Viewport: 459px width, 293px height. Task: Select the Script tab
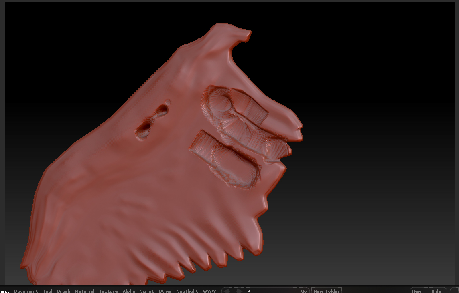click(147, 291)
